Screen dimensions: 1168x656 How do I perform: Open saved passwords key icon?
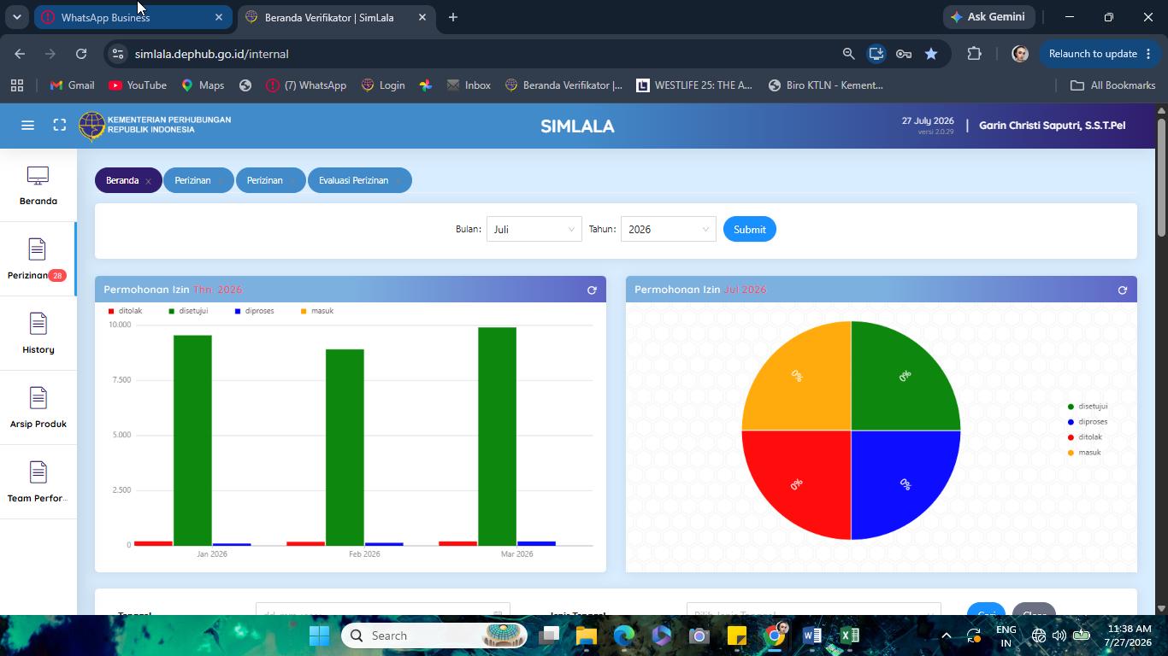click(904, 54)
